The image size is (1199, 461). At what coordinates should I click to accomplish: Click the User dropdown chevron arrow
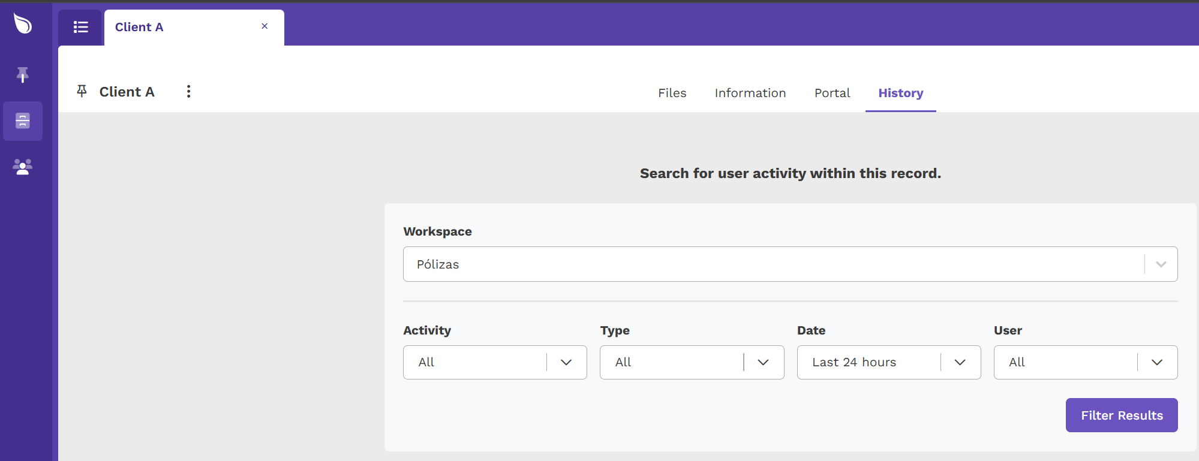(1157, 362)
